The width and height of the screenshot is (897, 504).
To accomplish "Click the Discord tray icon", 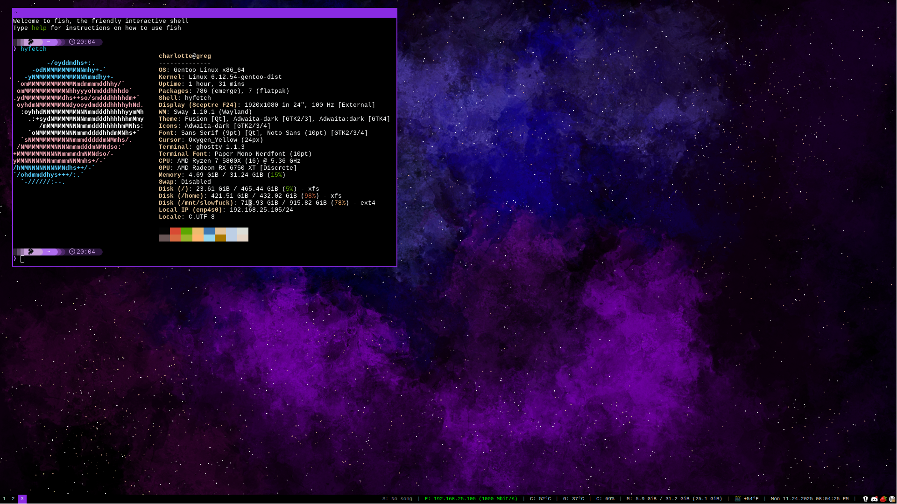I will (x=874, y=499).
